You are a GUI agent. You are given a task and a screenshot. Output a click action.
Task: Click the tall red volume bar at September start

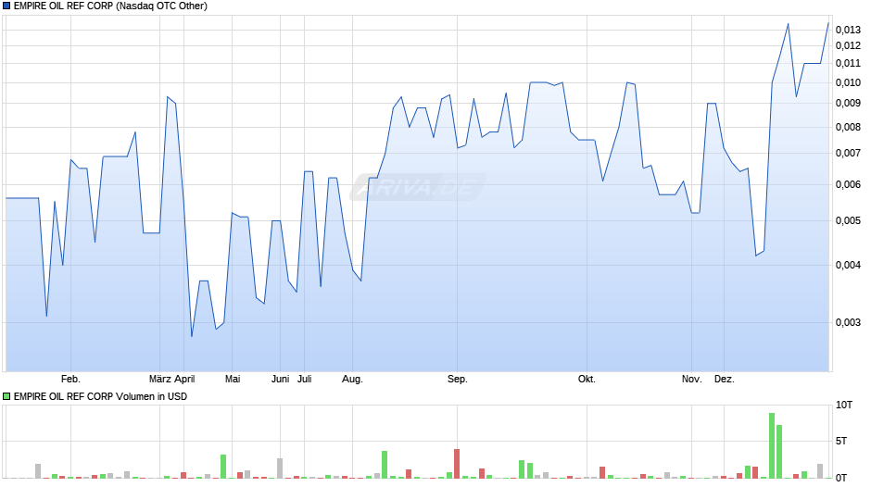coord(457,464)
